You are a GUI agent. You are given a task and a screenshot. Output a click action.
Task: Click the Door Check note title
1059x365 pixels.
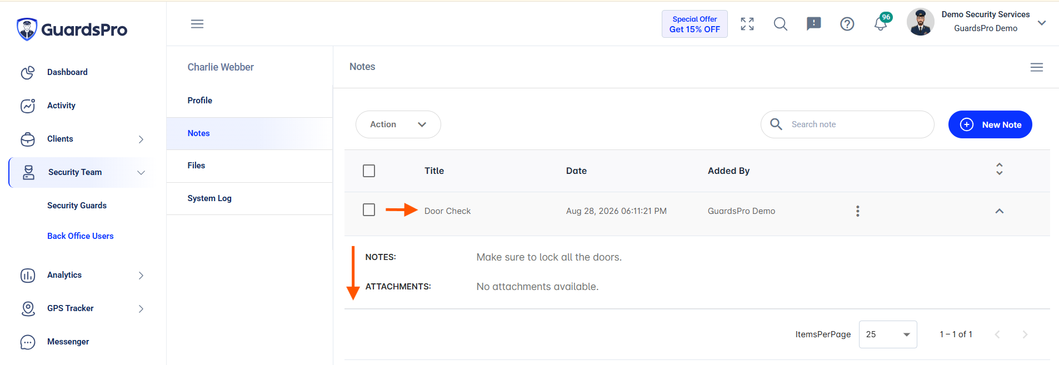[x=447, y=211]
